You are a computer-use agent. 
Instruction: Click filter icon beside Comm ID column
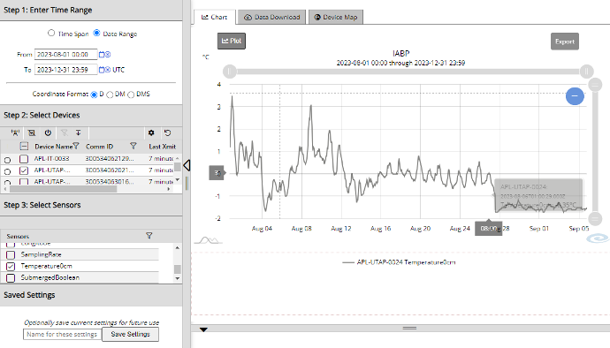(x=133, y=147)
